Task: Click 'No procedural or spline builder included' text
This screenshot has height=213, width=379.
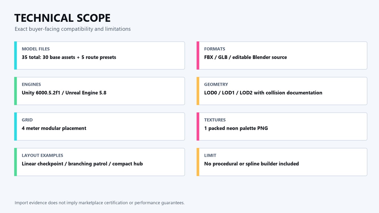Action: (x=251, y=164)
